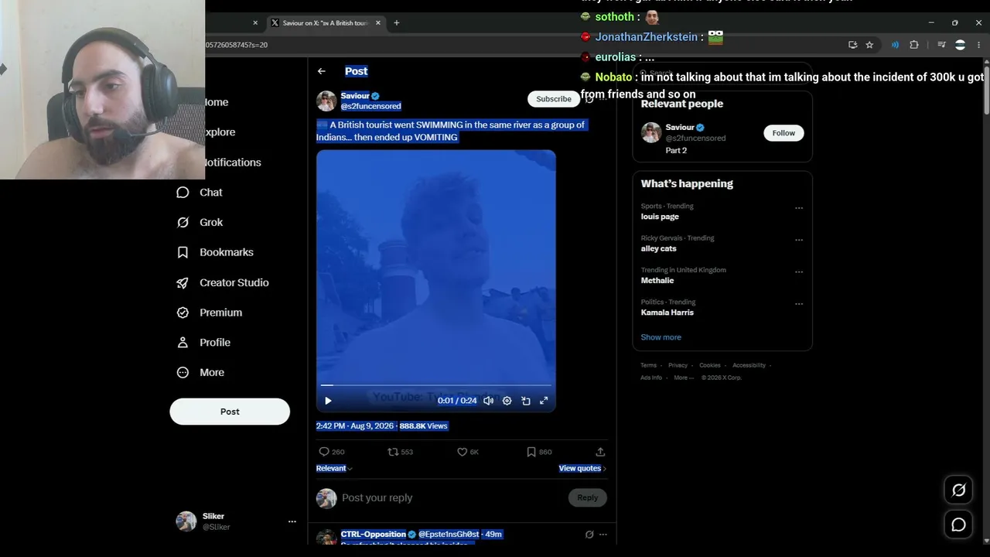This screenshot has width=990, height=557.
Task: Bookmark this page with the star icon
Action: 869,45
